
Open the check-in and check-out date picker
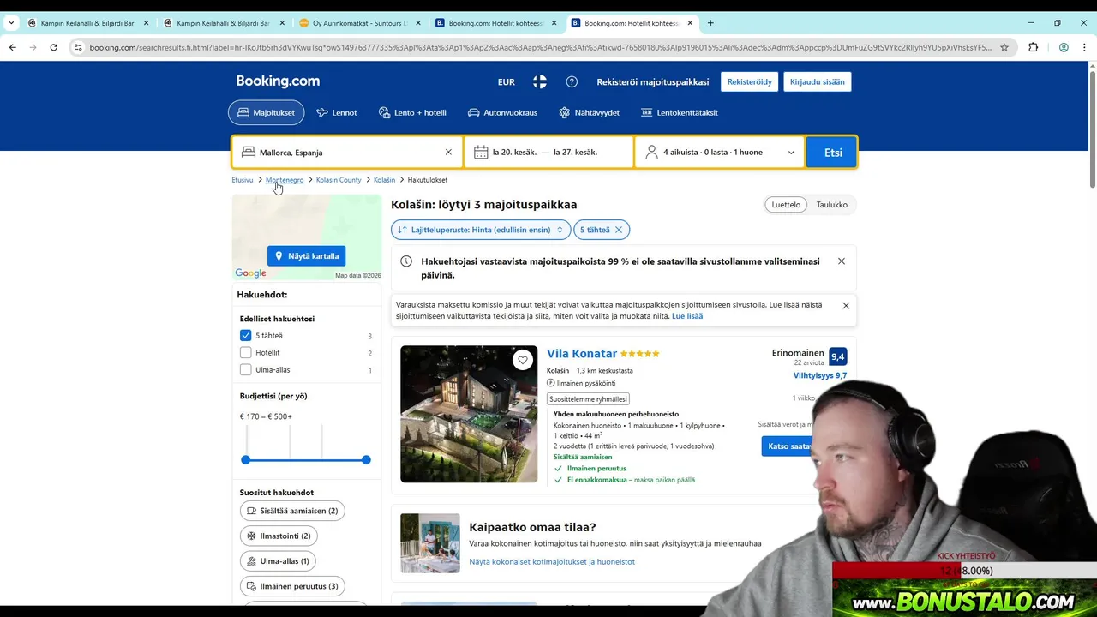click(548, 153)
